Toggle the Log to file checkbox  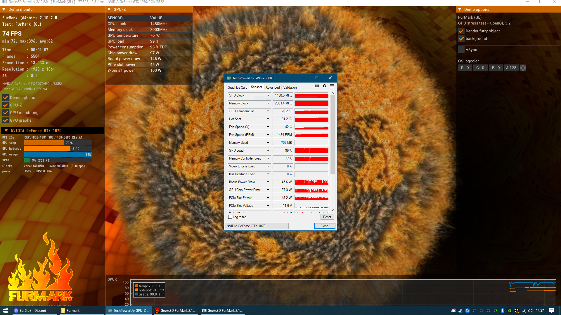(230, 217)
